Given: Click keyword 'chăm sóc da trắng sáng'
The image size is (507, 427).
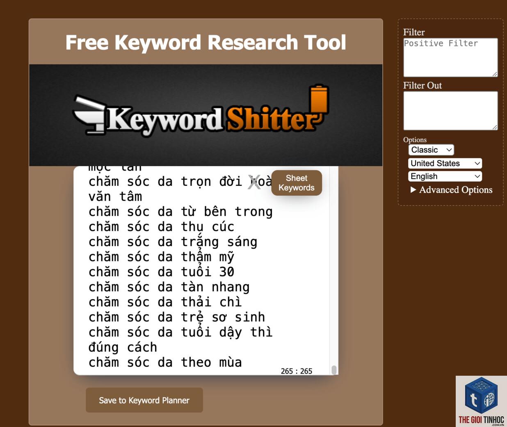Looking at the screenshot, I should [x=173, y=242].
